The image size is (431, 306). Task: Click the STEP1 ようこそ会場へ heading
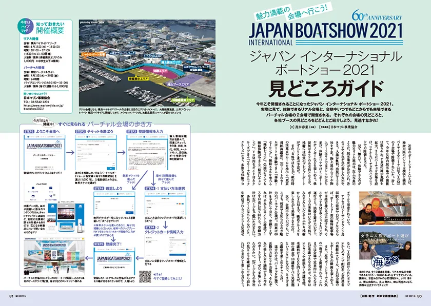tap(42, 131)
